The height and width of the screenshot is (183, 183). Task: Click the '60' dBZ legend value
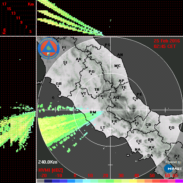coord(167,176)
